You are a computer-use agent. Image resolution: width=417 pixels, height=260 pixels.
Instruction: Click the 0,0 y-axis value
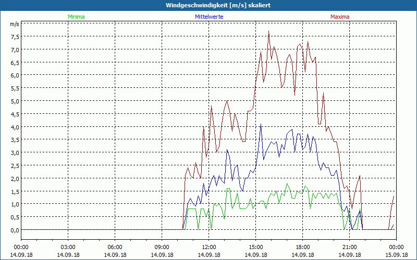15,230
